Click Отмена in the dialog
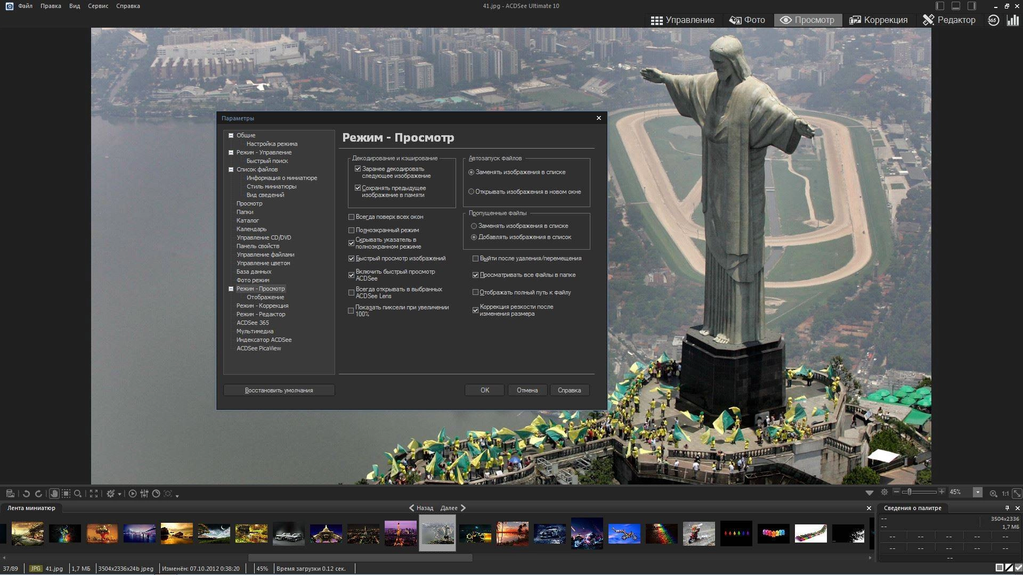Image resolution: width=1023 pixels, height=575 pixels. [x=527, y=390]
